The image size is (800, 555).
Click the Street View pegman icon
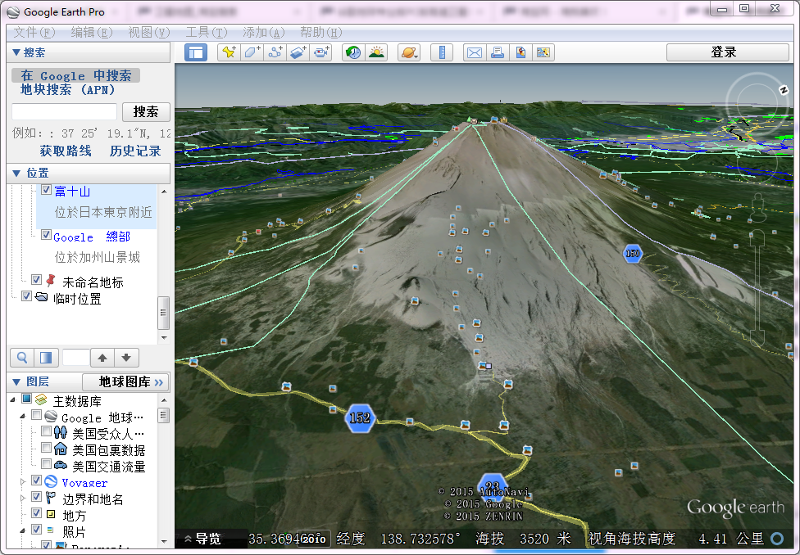pyautogui.click(x=759, y=206)
